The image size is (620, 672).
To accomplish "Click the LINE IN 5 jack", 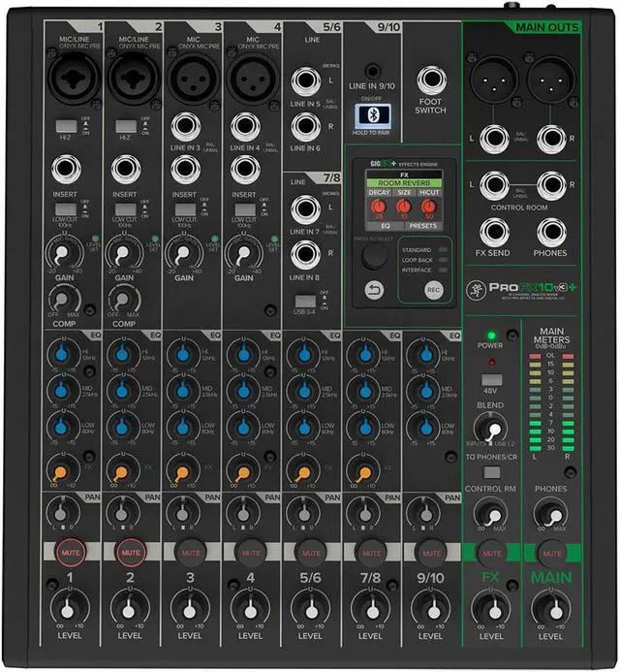I will pos(306,81).
